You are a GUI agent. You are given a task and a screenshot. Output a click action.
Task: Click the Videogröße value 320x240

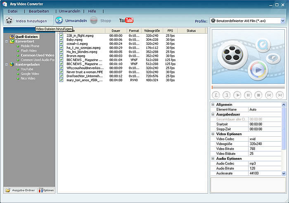tap(265, 144)
